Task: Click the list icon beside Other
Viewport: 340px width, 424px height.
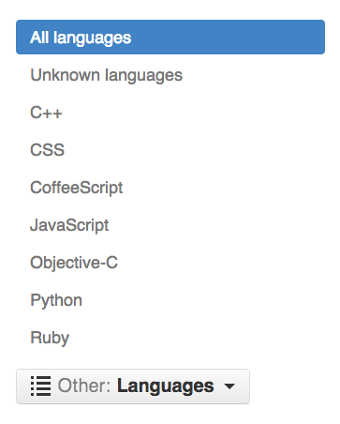Action: (40, 386)
